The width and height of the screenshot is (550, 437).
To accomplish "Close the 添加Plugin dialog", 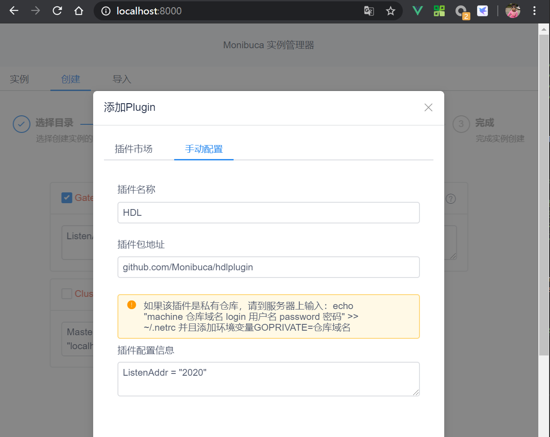I will (428, 107).
